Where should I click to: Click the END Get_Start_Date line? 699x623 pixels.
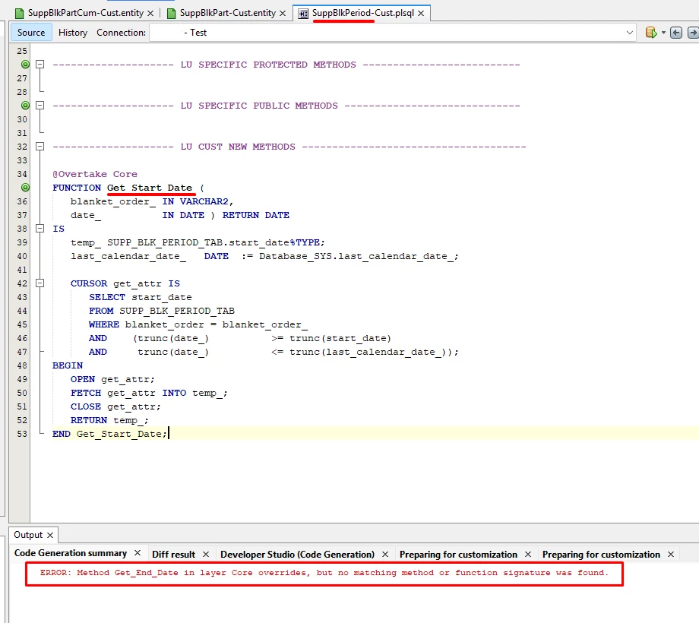[109, 434]
